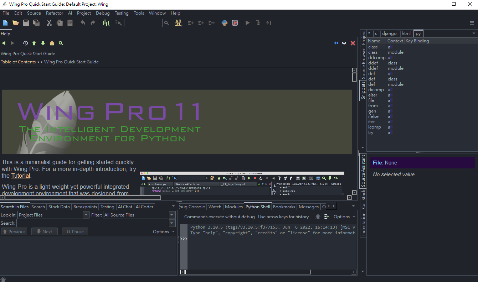Viewport: 478px width, 282px height.
Task: Open Python Shell Options dropdown
Action: point(344,216)
